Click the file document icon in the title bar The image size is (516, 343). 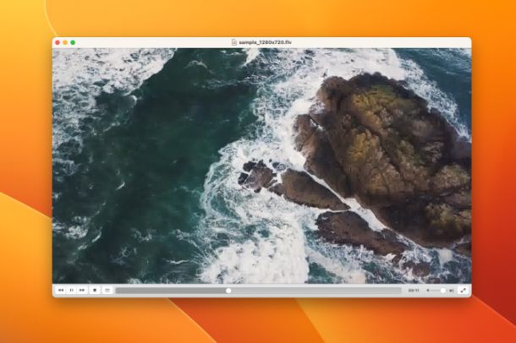tap(234, 42)
